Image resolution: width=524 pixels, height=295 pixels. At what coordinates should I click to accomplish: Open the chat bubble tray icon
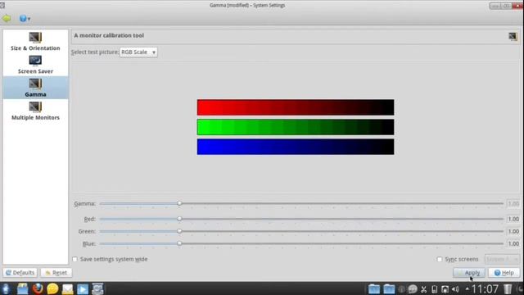(413, 289)
